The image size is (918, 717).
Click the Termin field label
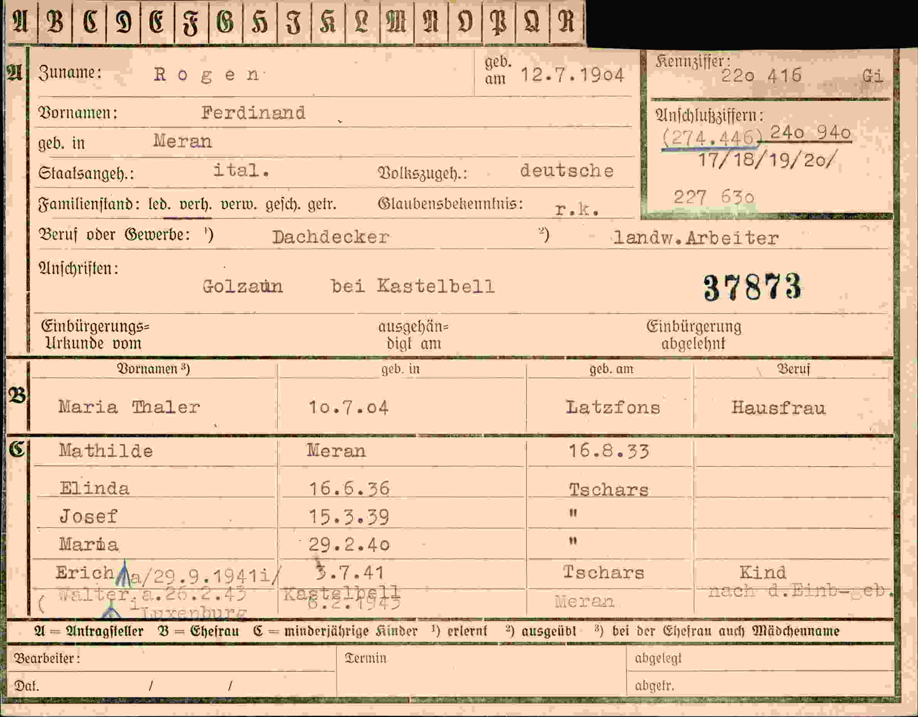click(365, 658)
